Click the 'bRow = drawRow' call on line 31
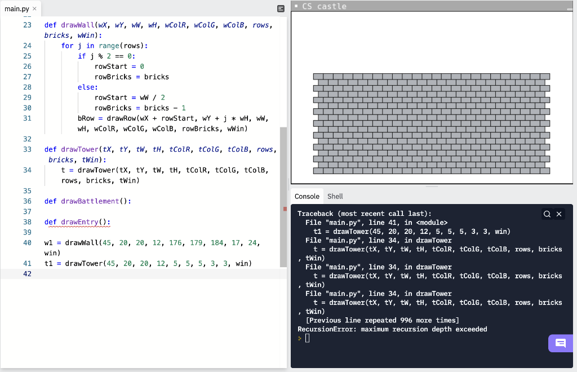Viewport: 577px width, 372px height. [x=173, y=123]
